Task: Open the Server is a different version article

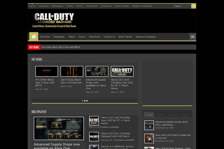Action: pyautogui.click(x=117, y=147)
